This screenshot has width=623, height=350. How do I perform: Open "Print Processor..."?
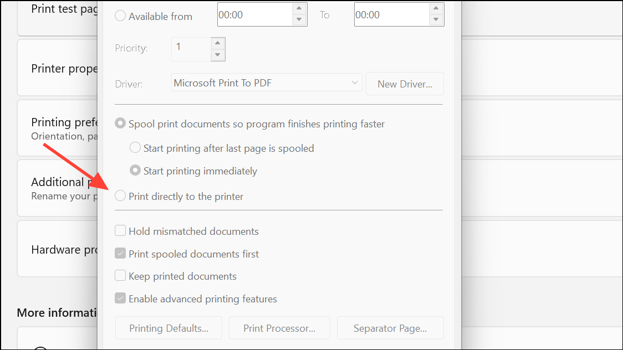pyautogui.click(x=279, y=328)
